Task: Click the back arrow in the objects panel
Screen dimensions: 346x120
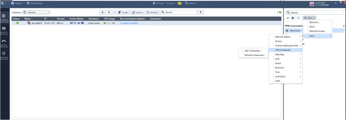Action: pos(288,18)
